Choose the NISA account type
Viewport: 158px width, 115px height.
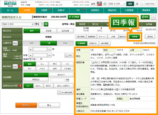click(65, 43)
